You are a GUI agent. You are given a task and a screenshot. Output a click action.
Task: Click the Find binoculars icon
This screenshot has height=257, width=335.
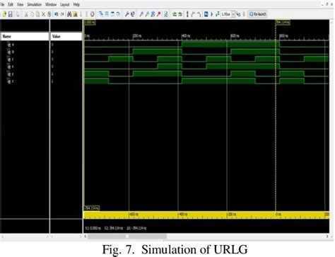[x=69, y=14]
